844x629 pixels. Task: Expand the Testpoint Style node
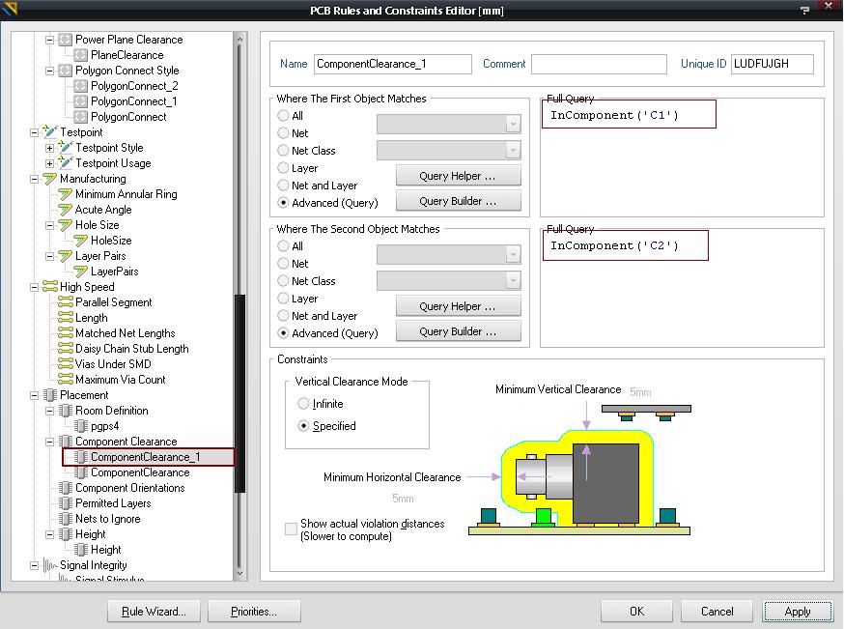coord(50,148)
